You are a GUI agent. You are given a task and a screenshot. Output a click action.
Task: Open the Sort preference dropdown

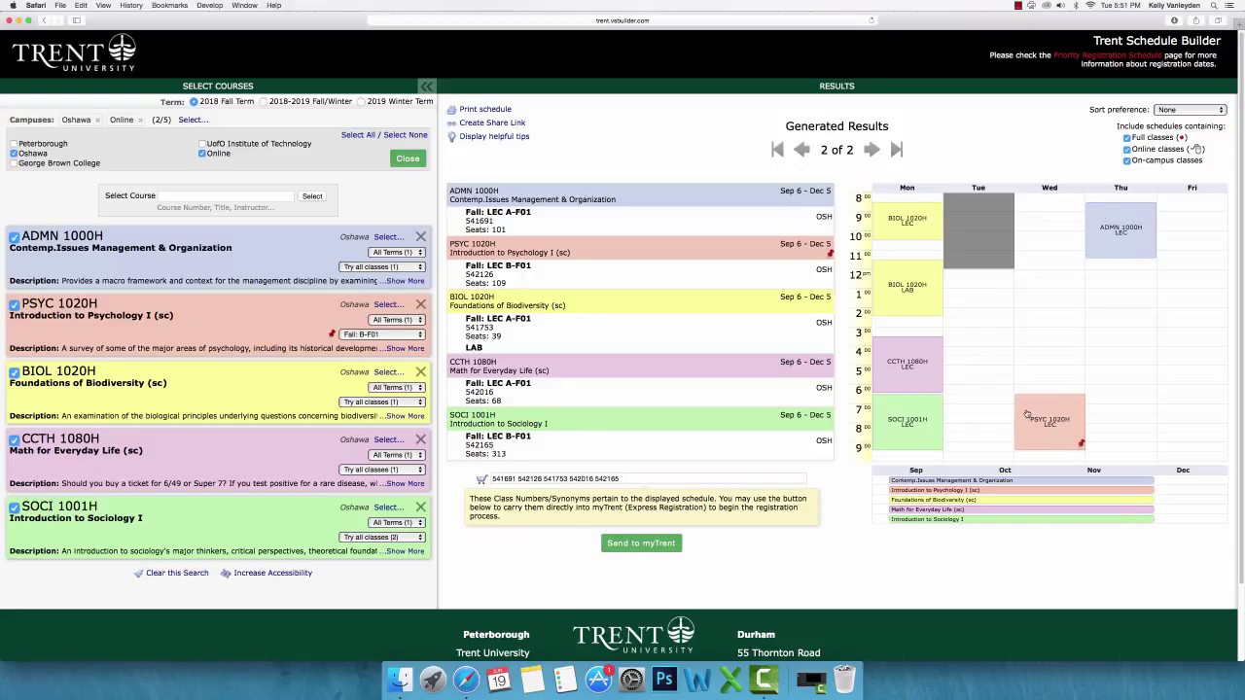tap(1191, 110)
